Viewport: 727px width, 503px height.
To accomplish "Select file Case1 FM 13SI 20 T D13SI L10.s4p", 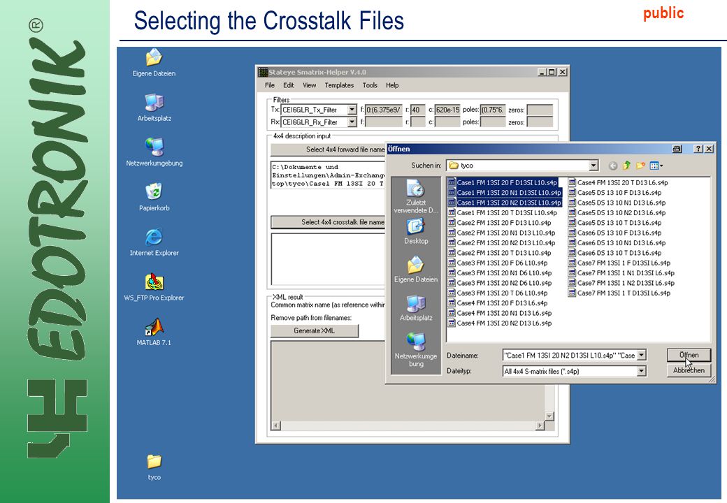I will [502, 212].
